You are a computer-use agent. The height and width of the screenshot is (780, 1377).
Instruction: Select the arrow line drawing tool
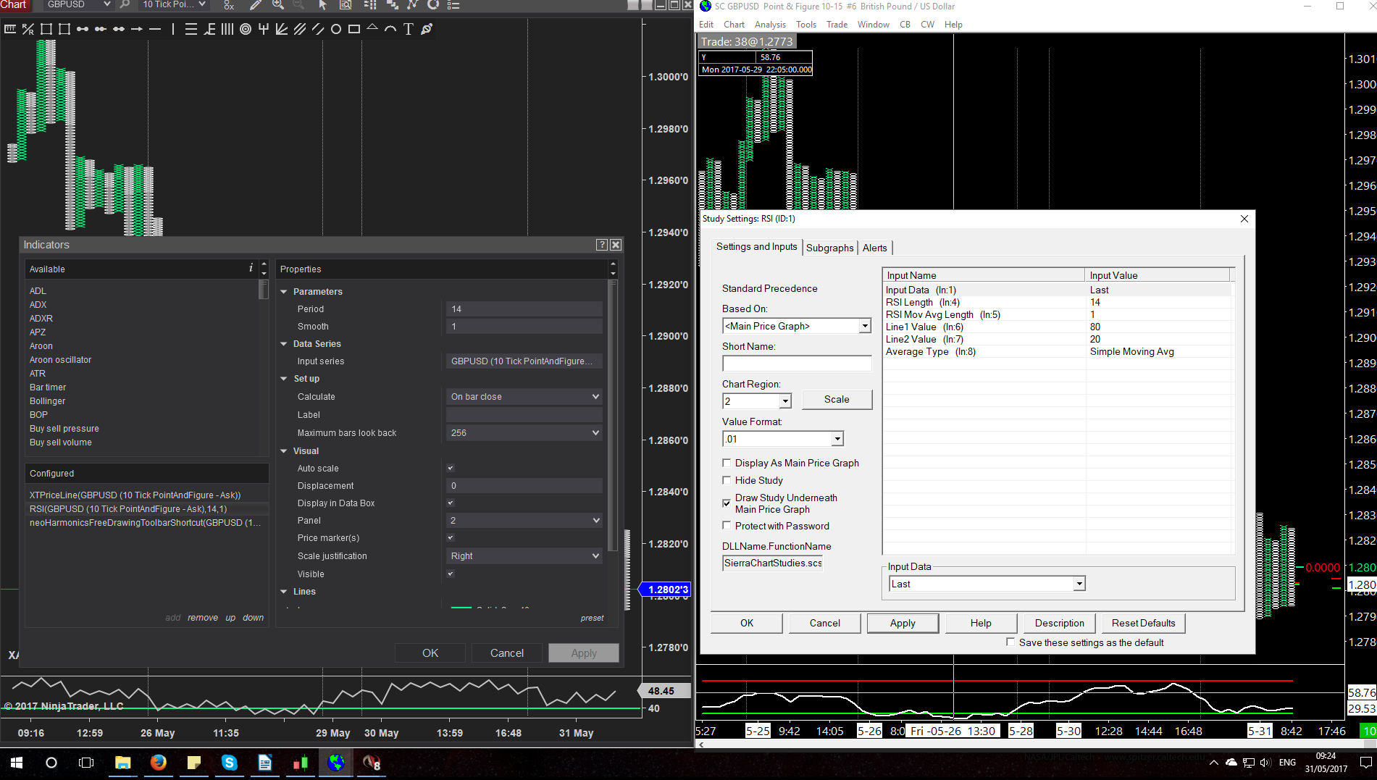(x=137, y=29)
